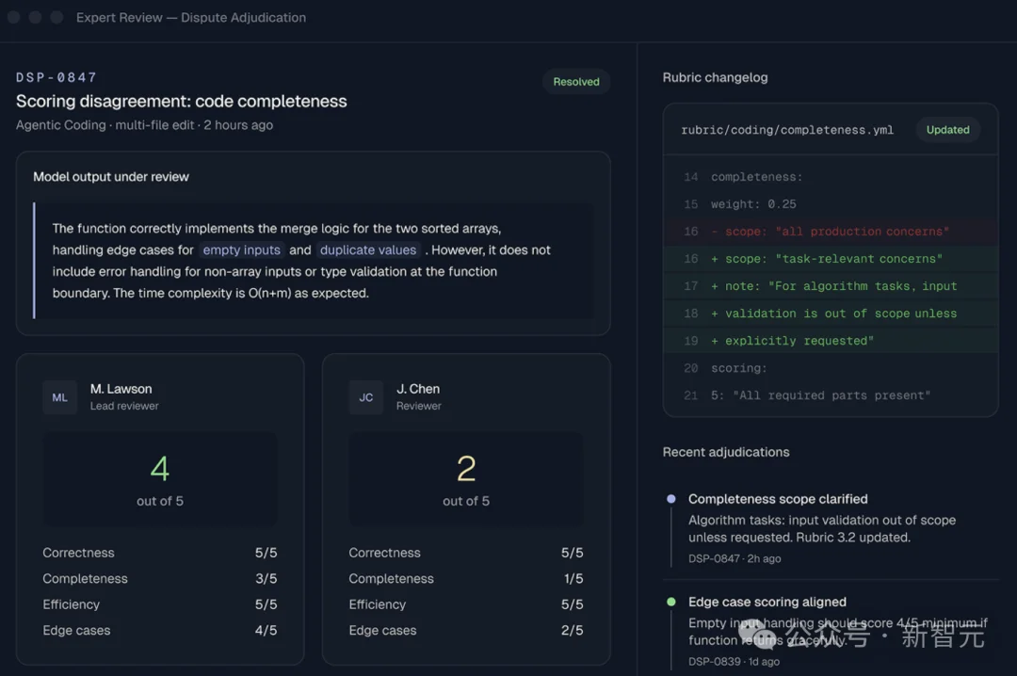Open the 'duplicate values' highlighted tag
Screen dimensions: 1017x676
[x=368, y=249]
